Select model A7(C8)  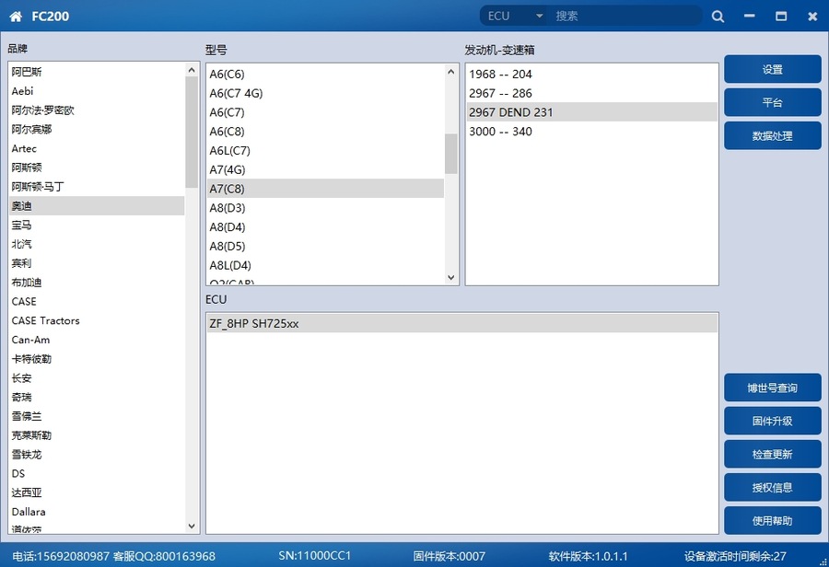point(326,189)
